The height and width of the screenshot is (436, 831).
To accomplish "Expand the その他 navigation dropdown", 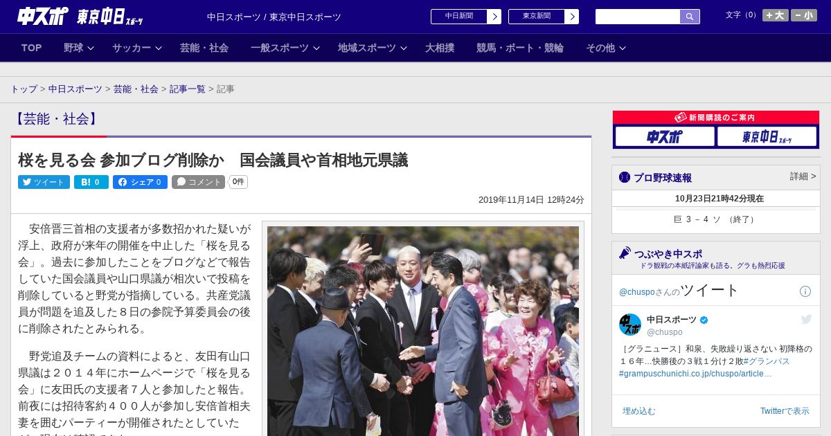I will point(606,48).
